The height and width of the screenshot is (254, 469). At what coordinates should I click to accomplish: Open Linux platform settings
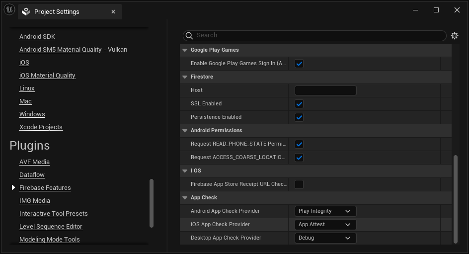(27, 88)
